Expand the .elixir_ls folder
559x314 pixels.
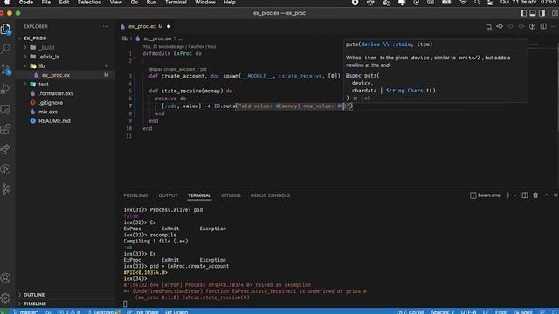49,57
